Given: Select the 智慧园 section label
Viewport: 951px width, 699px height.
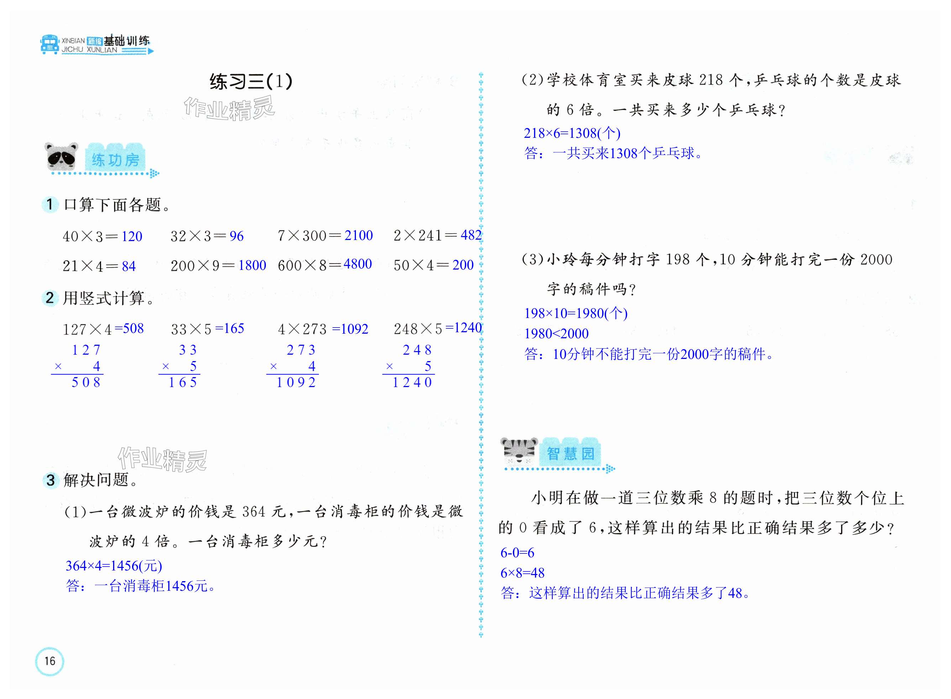Looking at the screenshot, I should coord(571,454).
